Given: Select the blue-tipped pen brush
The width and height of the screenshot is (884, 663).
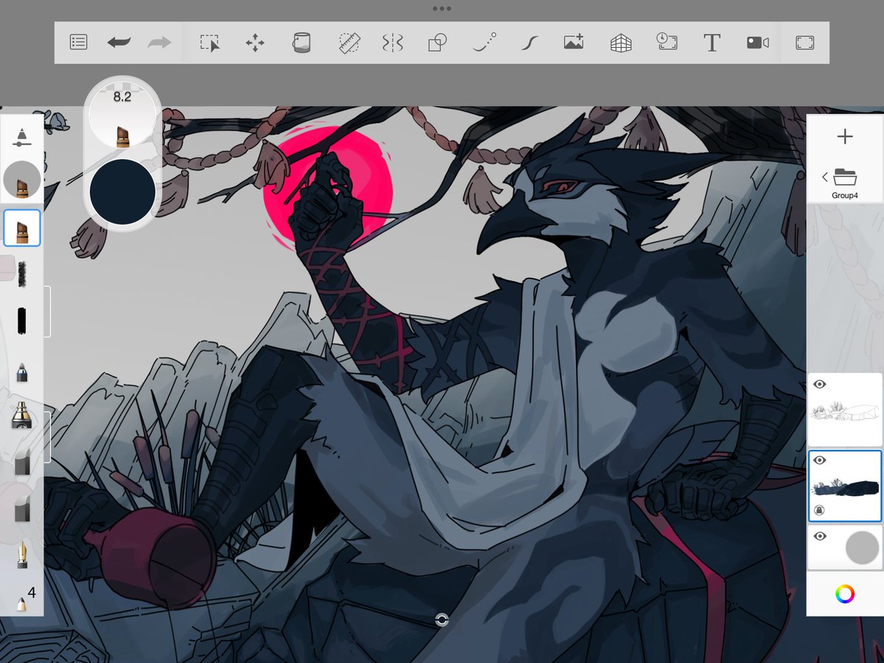Looking at the screenshot, I should click(22, 371).
